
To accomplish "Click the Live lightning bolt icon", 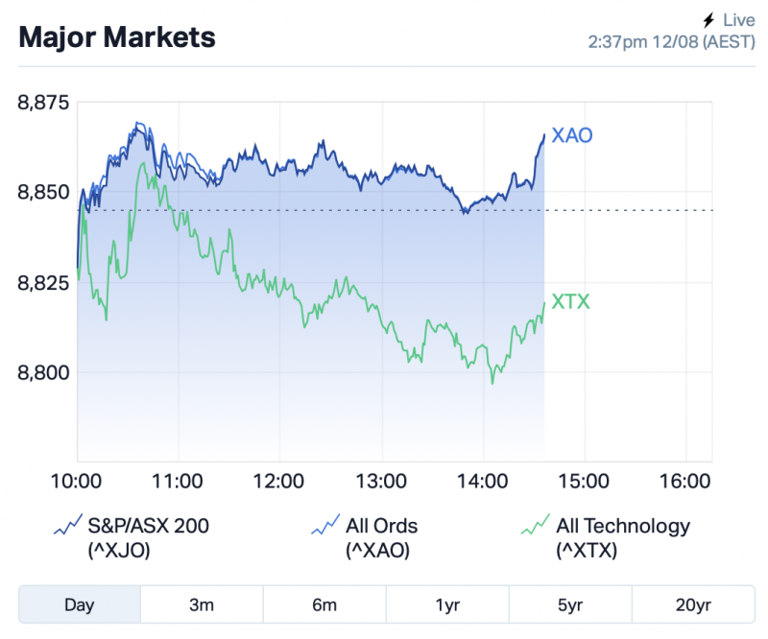I will point(709,19).
